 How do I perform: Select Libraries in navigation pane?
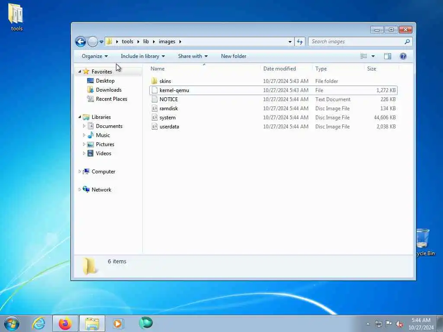tap(101, 117)
